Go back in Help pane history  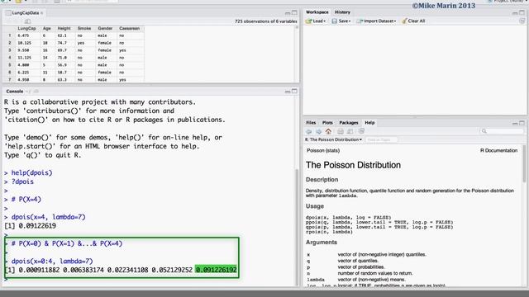[309, 131]
